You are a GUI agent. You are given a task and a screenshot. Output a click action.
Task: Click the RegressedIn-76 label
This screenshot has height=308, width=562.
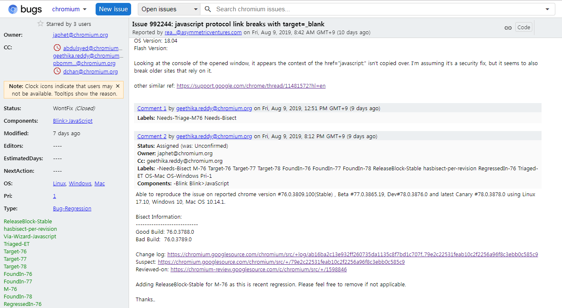[23, 304]
